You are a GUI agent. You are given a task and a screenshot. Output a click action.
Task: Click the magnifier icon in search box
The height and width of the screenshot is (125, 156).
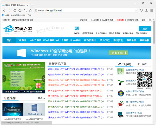click(x=76, y=28)
